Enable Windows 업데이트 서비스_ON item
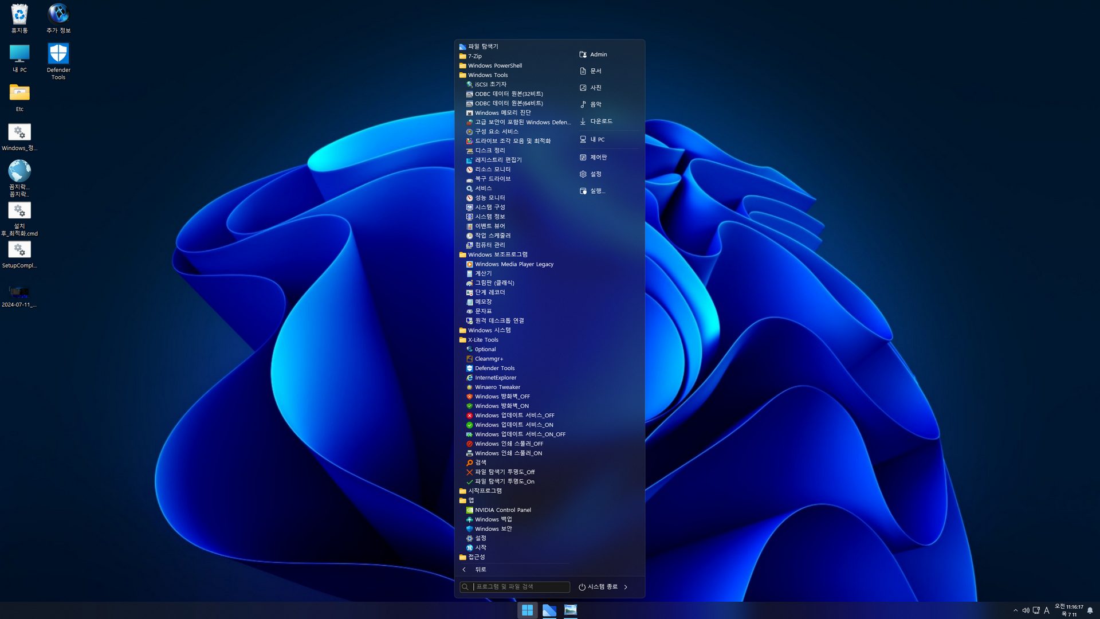1100x619 pixels. coord(513,425)
